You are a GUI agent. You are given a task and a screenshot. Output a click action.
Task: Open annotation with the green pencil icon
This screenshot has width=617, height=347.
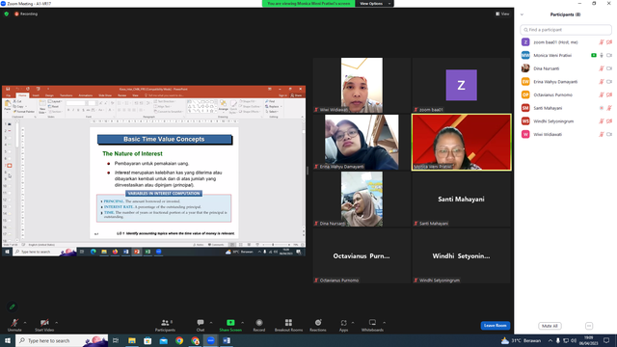point(13,307)
